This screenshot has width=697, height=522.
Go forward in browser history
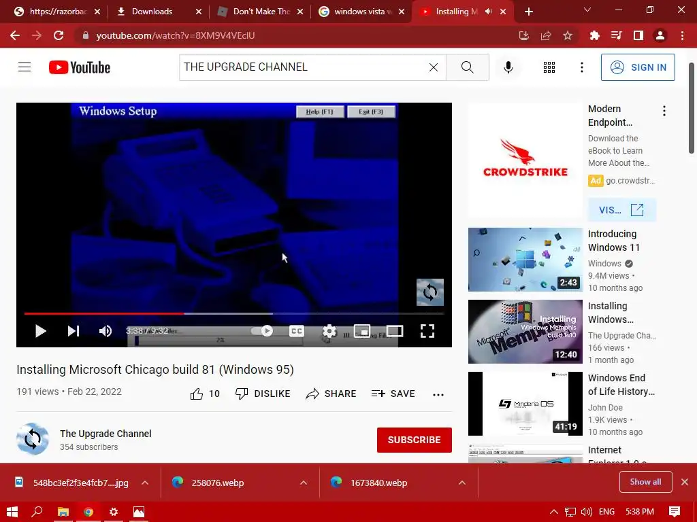tap(37, 35)
